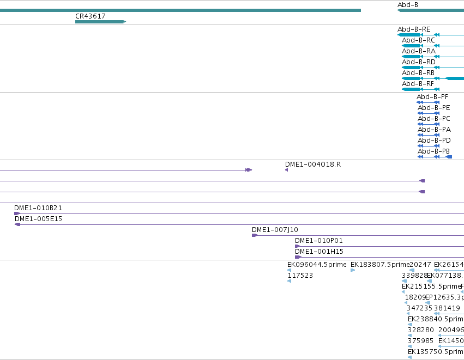Click long teal gene bar above CR43617

[180, 10]
